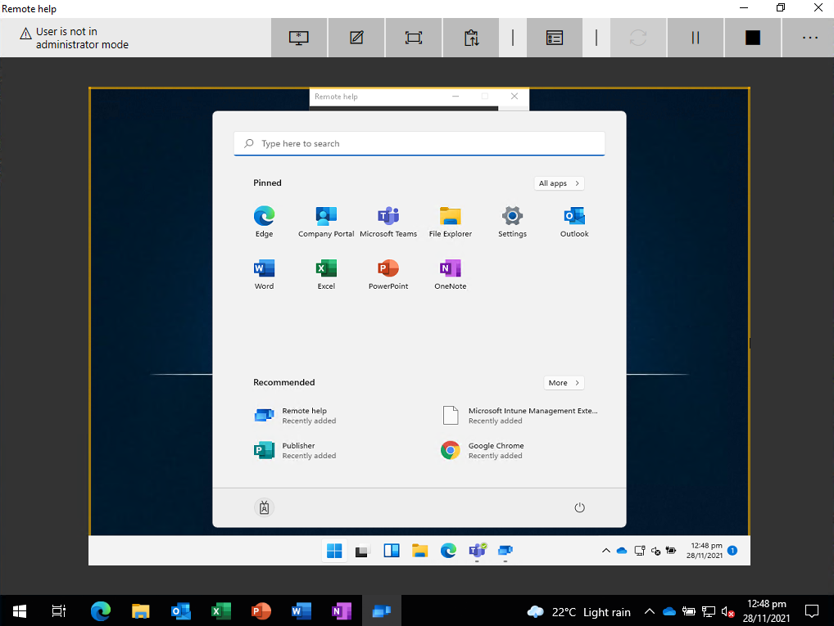Click the Type here to search field
Image resolution: width=834 pixels, height=626 pixels.
[419, 143]
